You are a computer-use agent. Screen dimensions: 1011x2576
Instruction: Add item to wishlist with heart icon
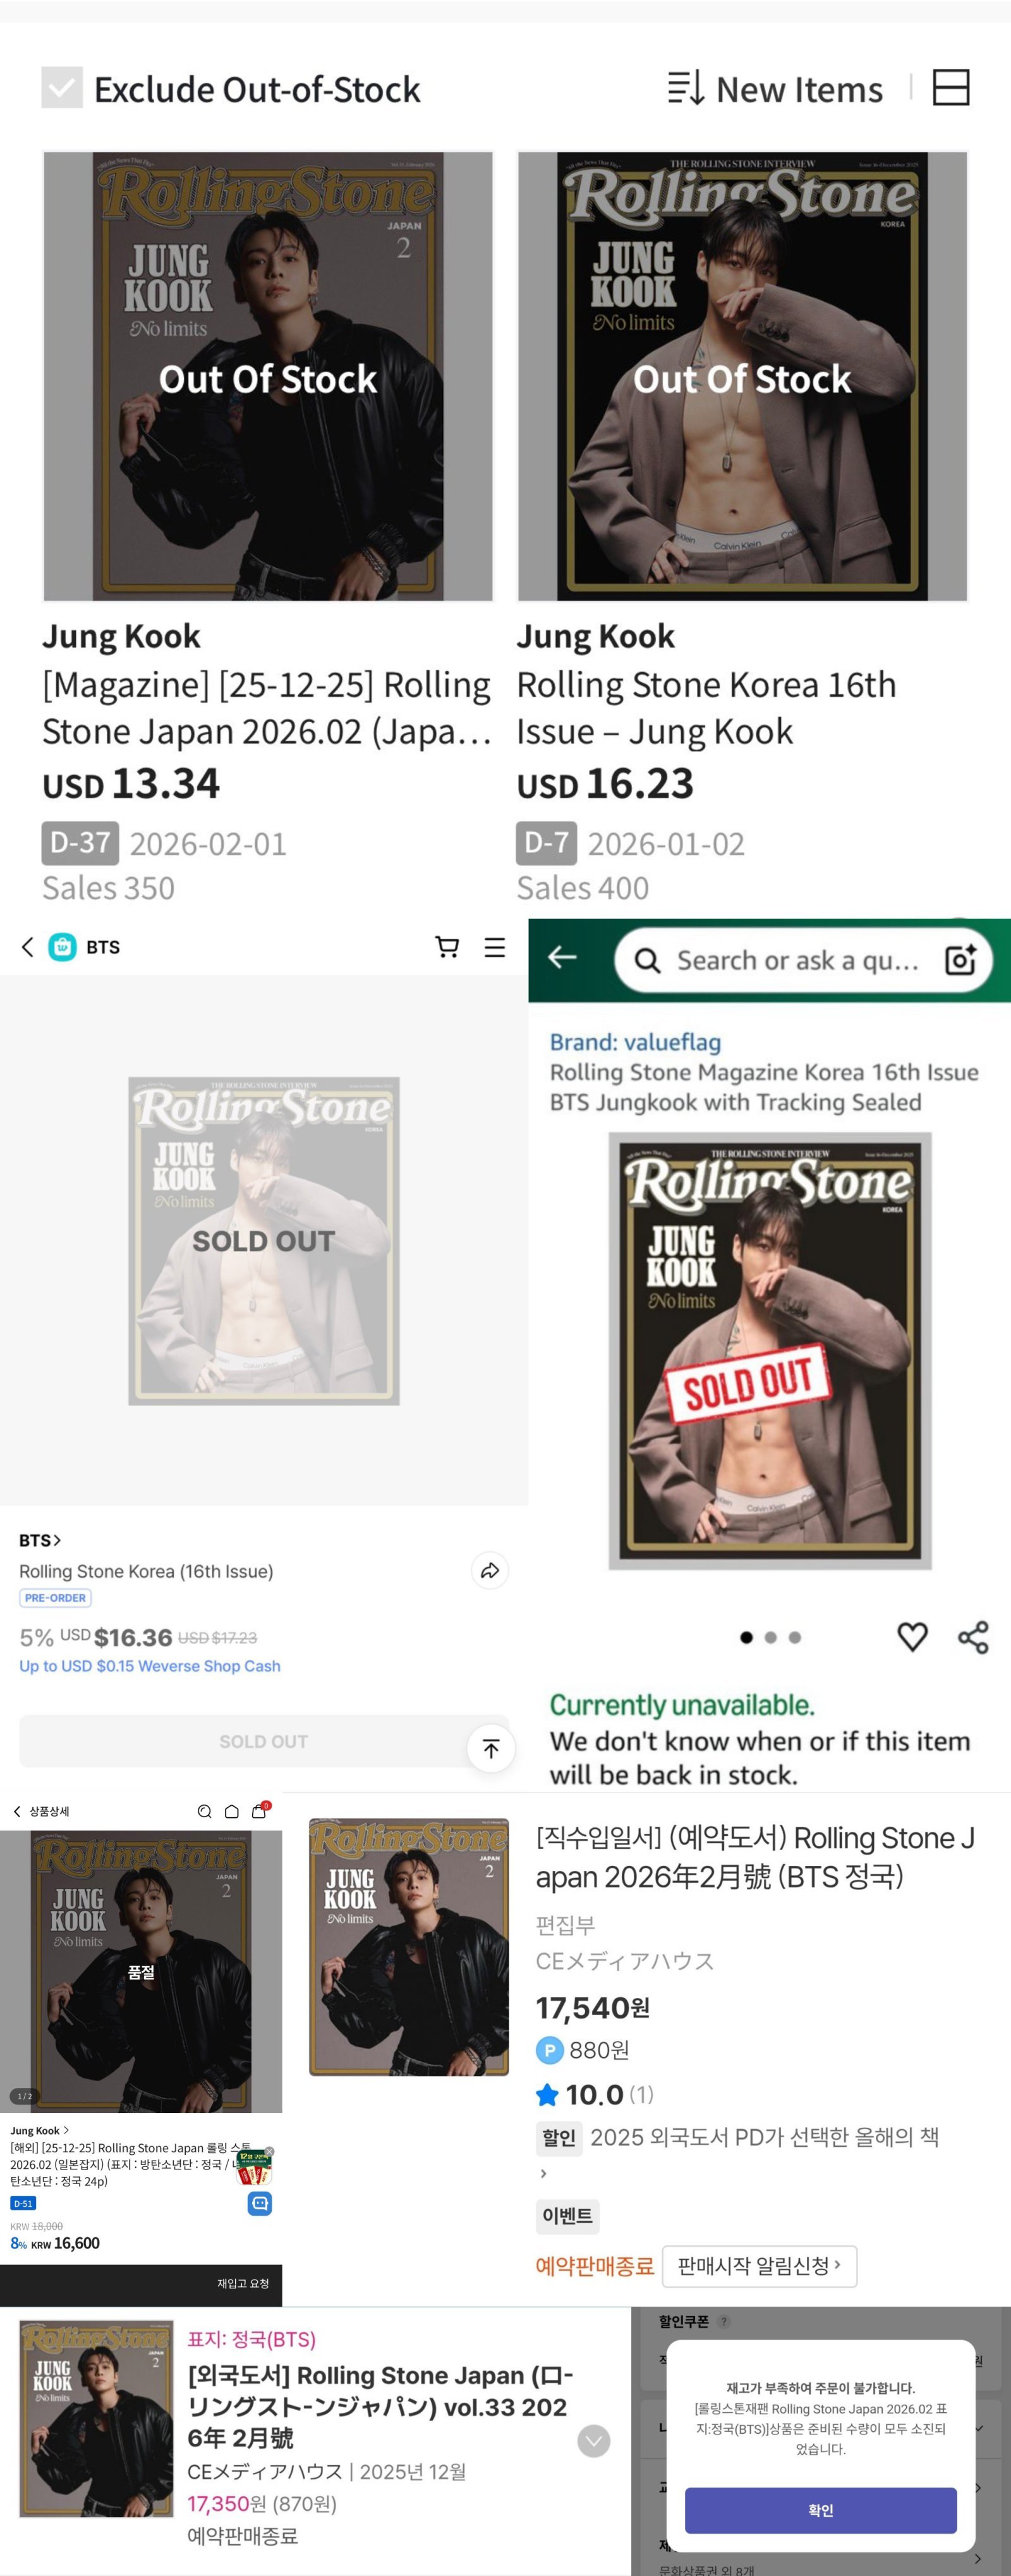912,1637
